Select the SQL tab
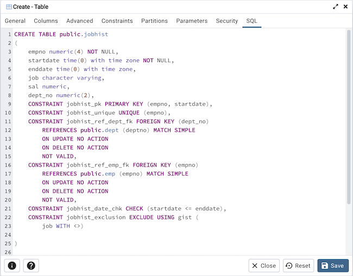Image resolution: width=353 pixels, height=276 pixels. pos(252,21)
